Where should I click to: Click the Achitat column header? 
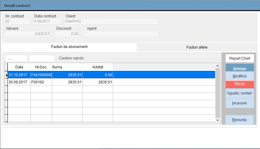pos(98,67)
